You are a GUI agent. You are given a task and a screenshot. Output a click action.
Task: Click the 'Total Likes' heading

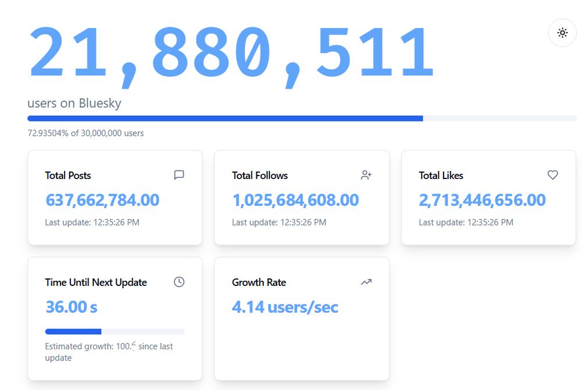coord(441,176)
